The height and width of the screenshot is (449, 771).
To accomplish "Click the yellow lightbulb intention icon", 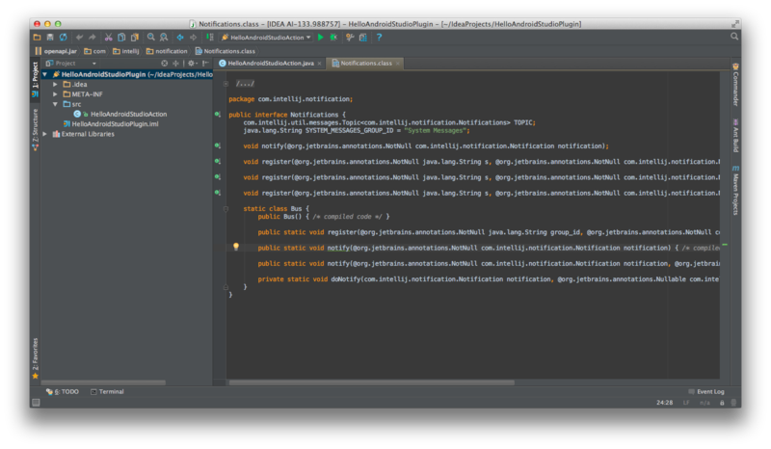I will tap(236, 247).
